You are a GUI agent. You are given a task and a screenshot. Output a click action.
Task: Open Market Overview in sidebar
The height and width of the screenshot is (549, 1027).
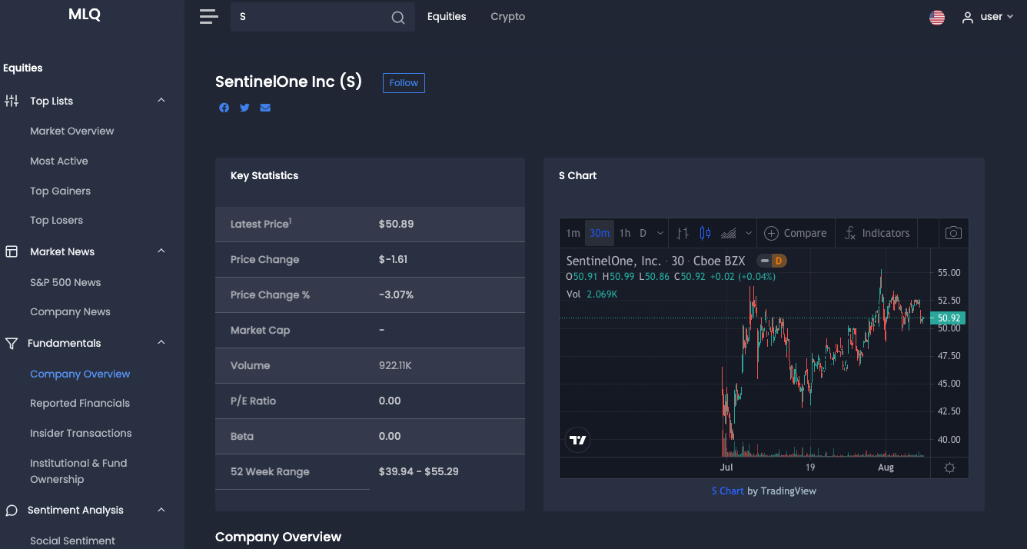[x=71, y=131]
